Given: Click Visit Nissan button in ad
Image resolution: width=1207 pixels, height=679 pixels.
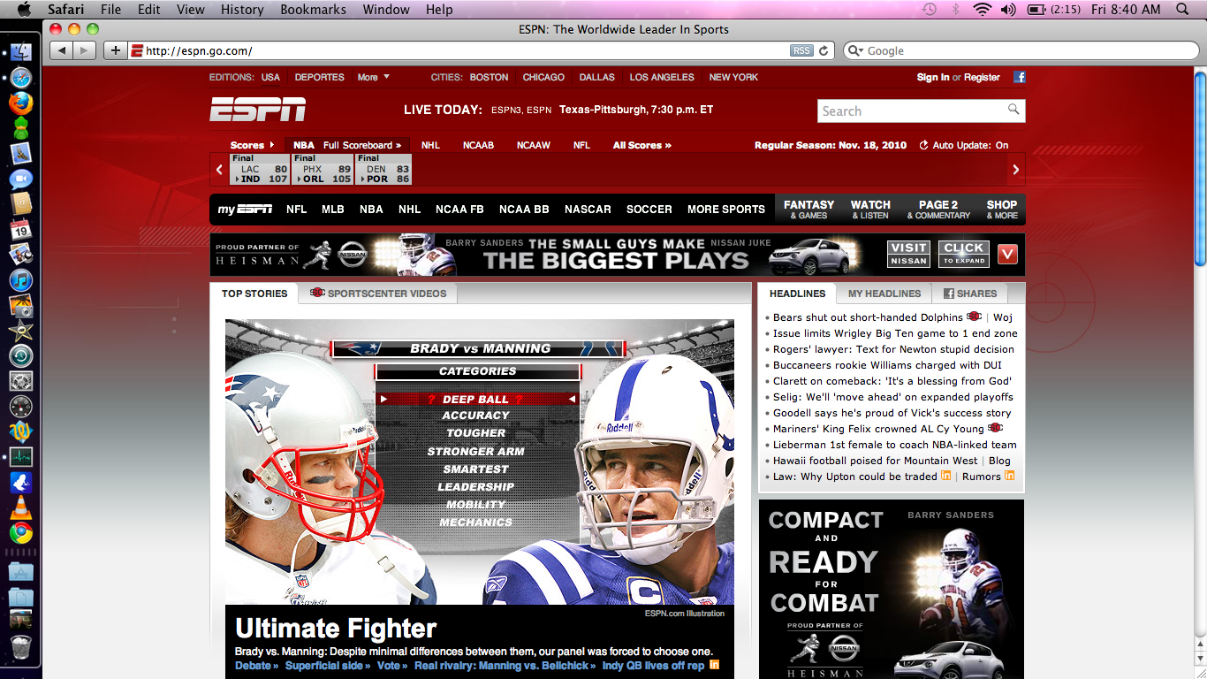Looking at the screenshot, I should point(908,255).
